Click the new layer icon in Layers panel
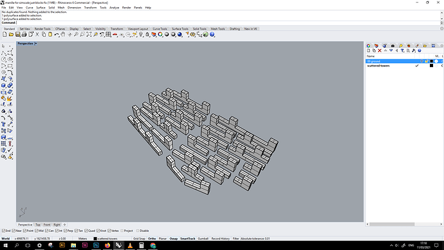 pos(369,50)
